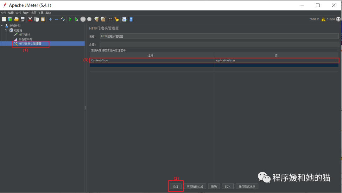Screen dimensions: 342x193
Task: Open the 文件 menu
Action: pos(3,13)
